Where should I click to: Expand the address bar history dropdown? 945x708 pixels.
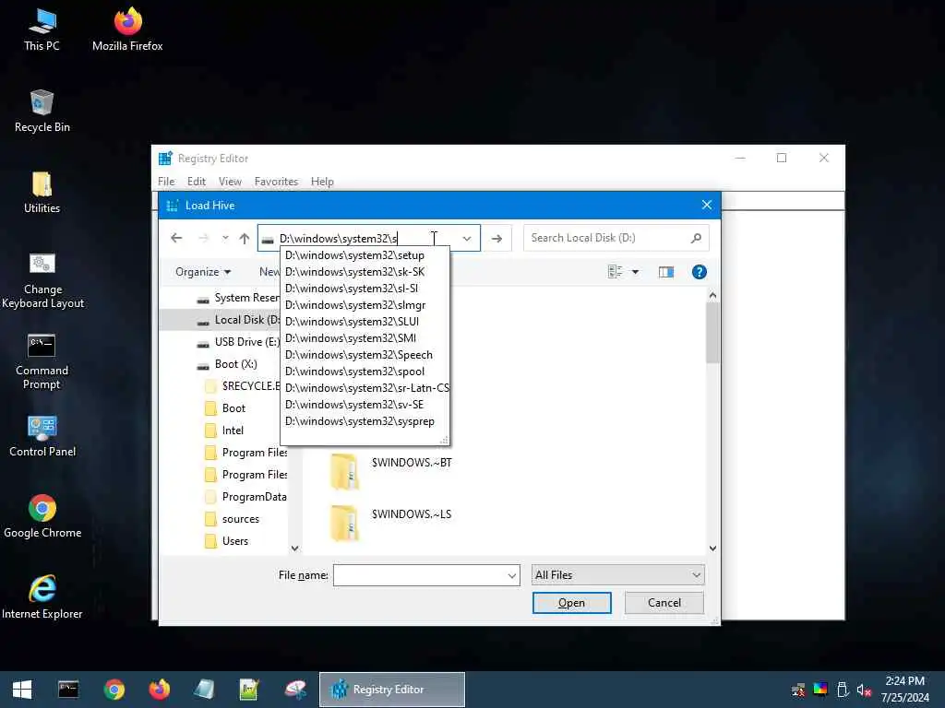(x=467, y=239)
